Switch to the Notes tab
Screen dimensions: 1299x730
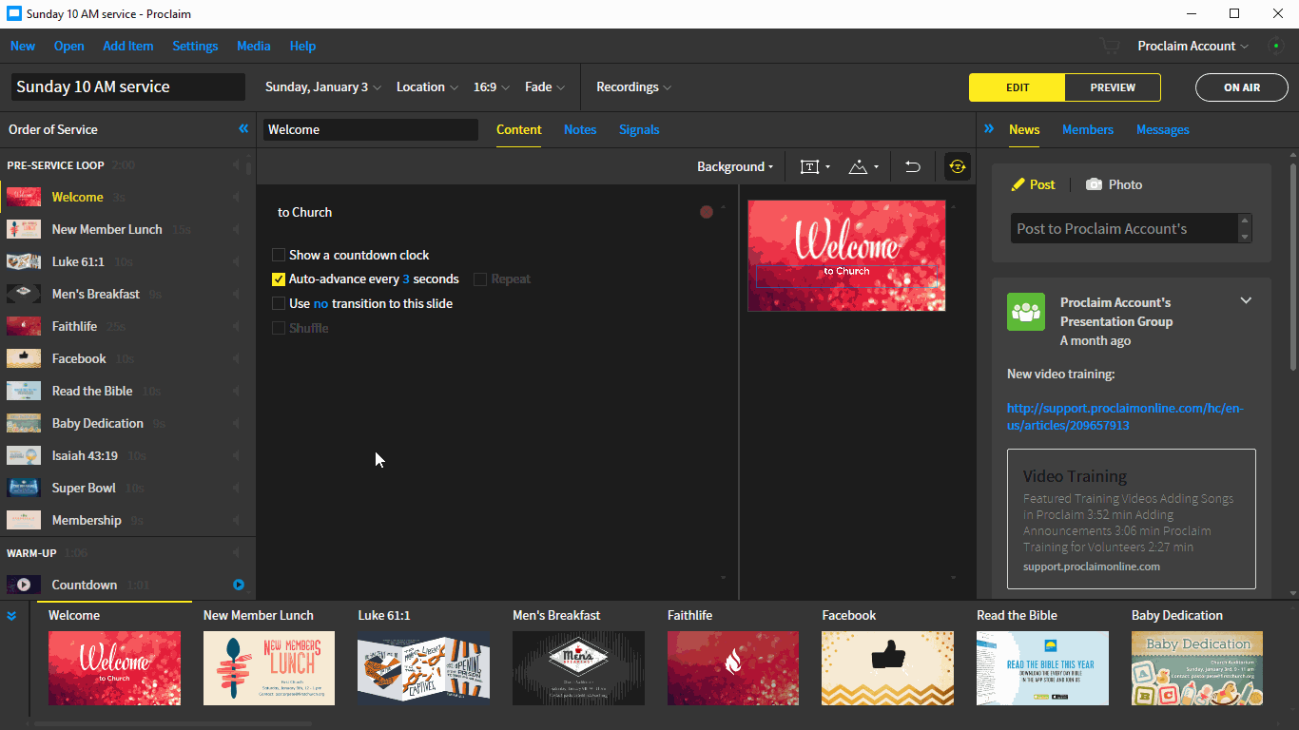tap(580, 129)
